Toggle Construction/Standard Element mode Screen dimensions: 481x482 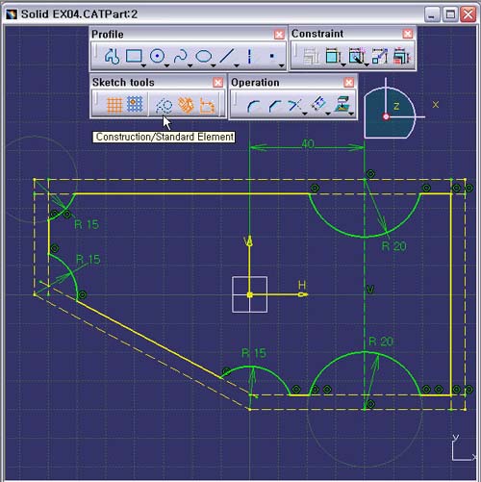[x=164, y=105]
